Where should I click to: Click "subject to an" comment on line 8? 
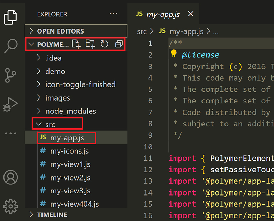[x=224, y=124]
